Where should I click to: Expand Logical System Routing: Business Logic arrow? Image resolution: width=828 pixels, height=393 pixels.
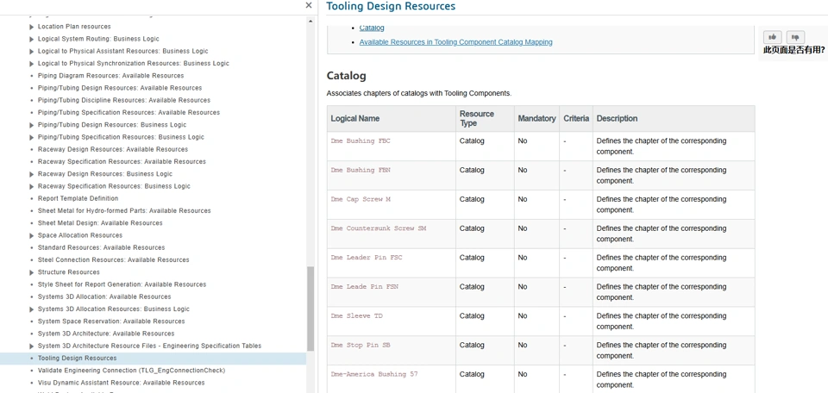[x=32, y=39]
